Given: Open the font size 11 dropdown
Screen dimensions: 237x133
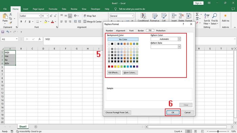Looking at the screenshot, I should 47,16.
